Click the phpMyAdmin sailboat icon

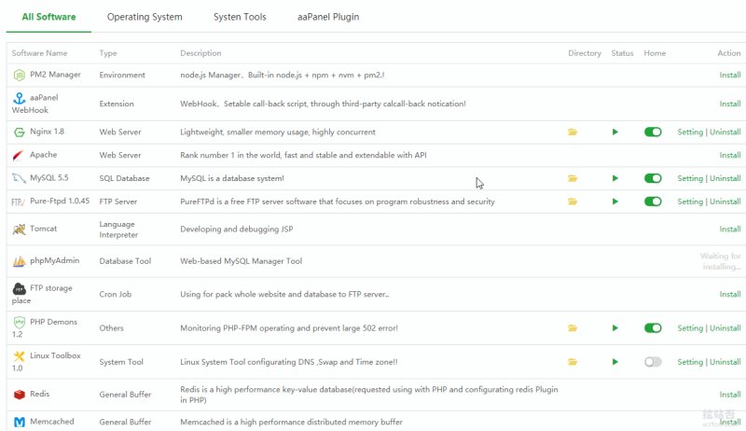coord(19,261)
